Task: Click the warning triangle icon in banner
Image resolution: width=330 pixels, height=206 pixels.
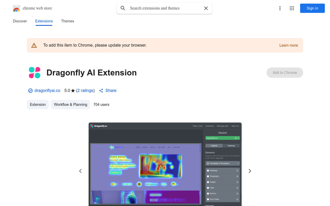Action: (x=34, y=45)
